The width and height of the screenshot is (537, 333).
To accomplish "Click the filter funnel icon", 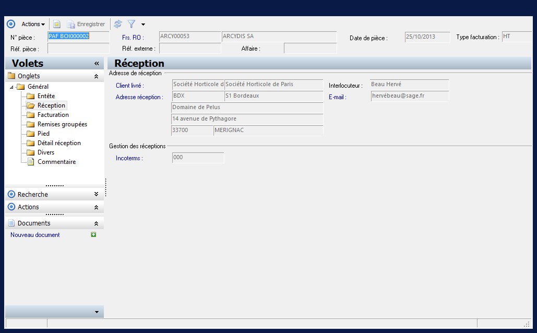I will coord(132,24).
